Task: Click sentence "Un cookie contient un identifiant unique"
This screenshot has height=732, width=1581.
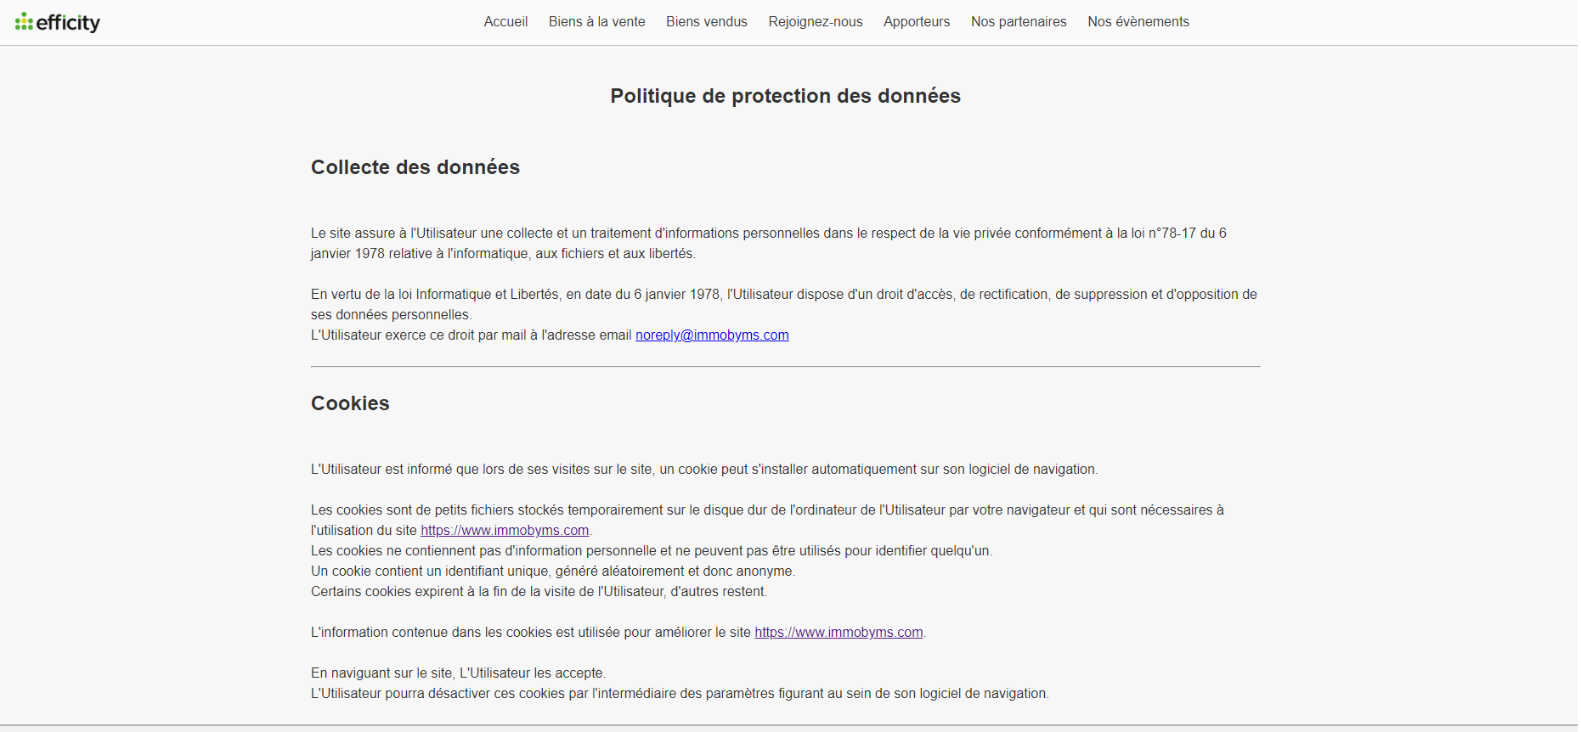Action: coord(552,572)
